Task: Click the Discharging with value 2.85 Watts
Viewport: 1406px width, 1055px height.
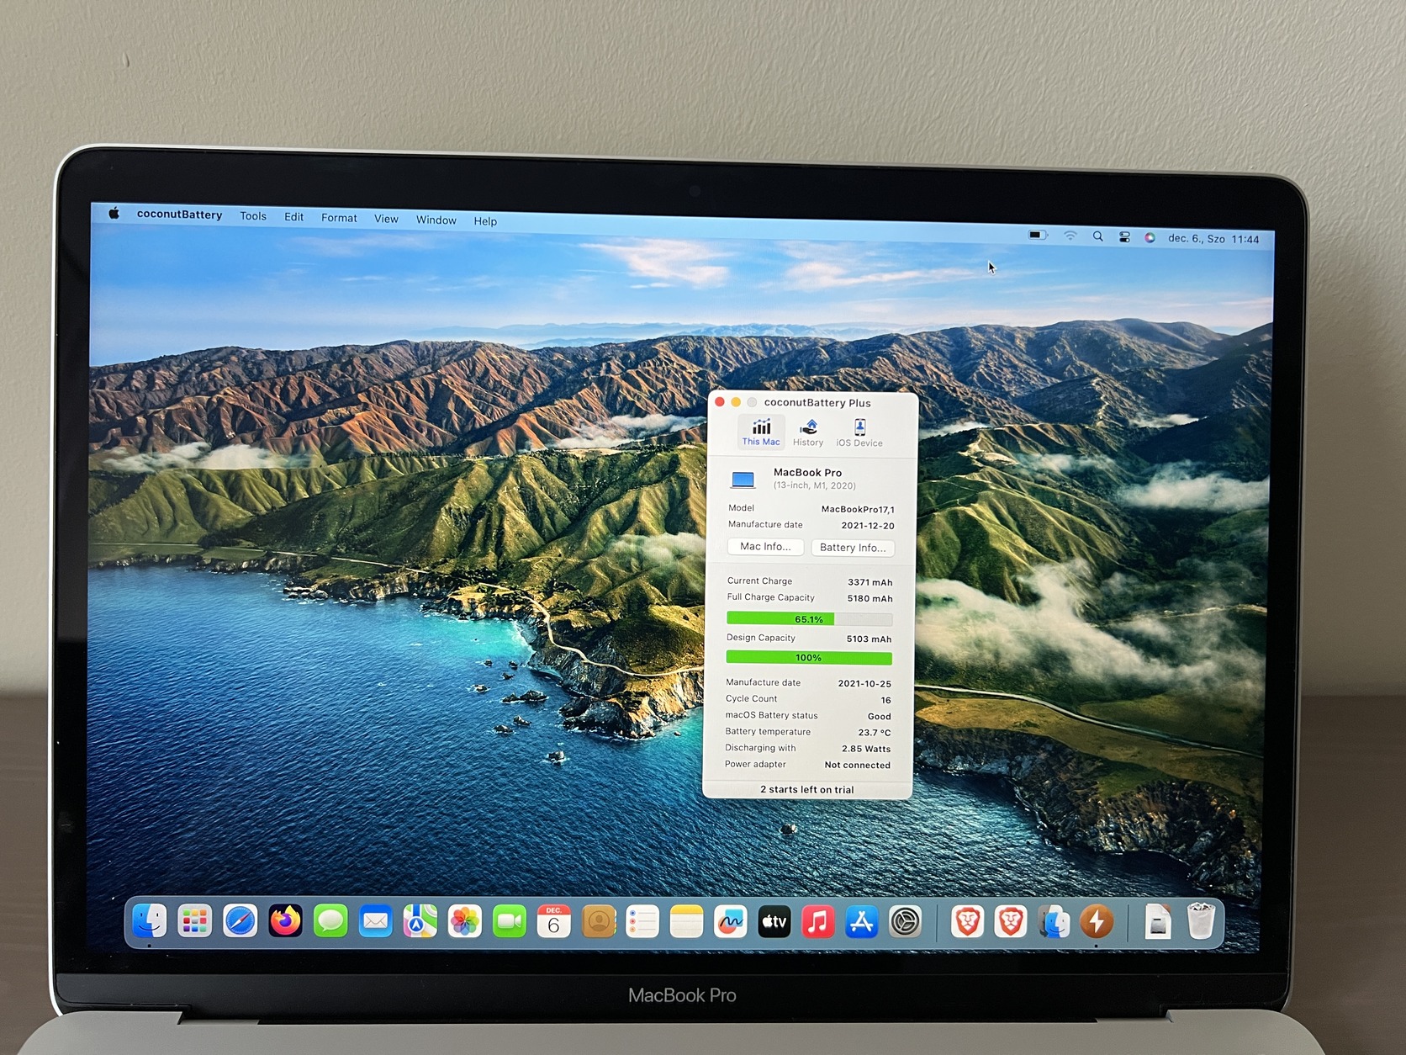Action: click(866, 749)
